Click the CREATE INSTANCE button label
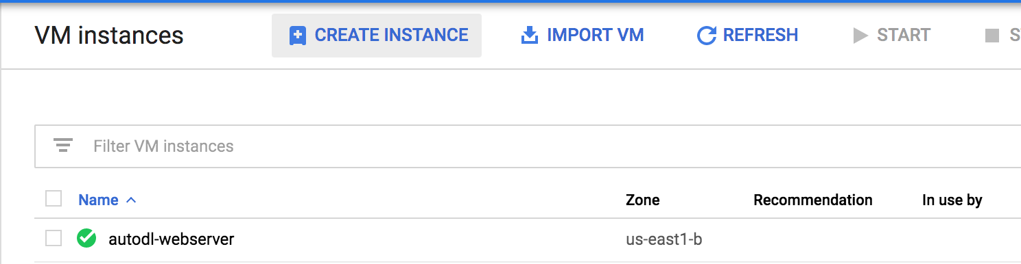This screenshot has height=264, width=1021. tap(391, 36)
